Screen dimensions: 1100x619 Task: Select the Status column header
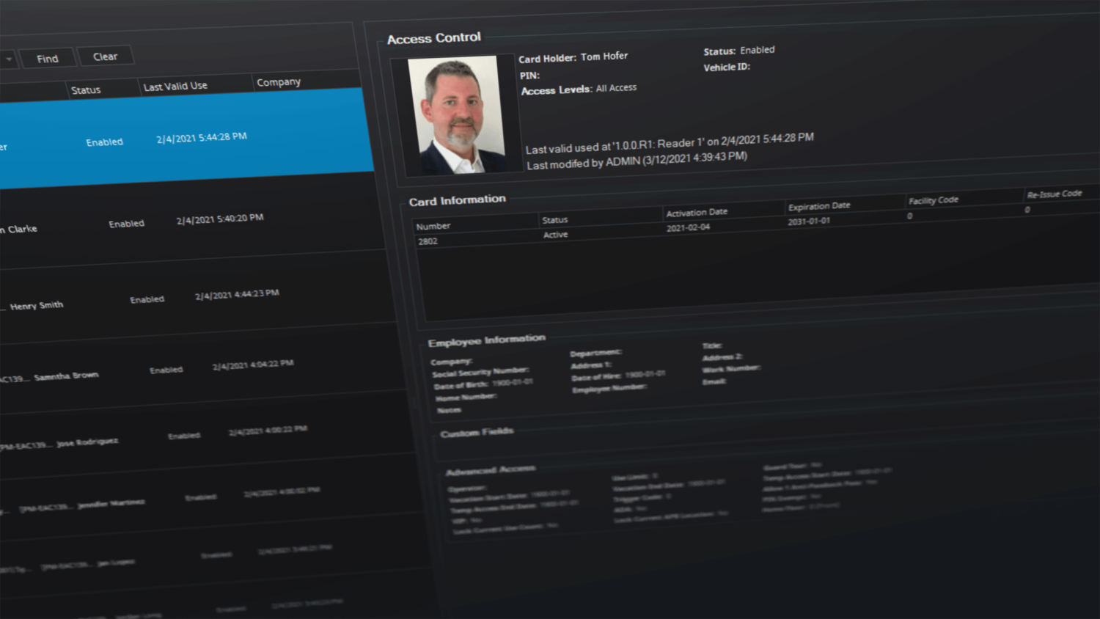click(x=86, y=89)
